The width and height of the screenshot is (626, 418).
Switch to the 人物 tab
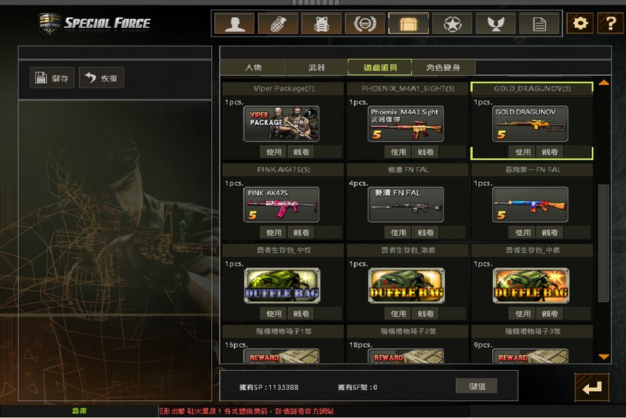pos(253,67)
